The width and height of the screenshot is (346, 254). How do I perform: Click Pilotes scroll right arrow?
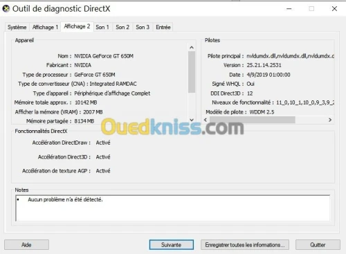tap(330, 120)
